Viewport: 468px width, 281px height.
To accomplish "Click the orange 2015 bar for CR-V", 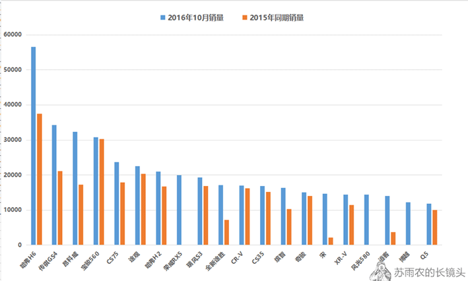I will (x=248, y=216).
